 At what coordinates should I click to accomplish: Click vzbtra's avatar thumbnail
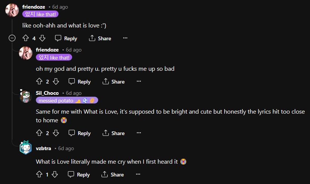tap(26, 147)
